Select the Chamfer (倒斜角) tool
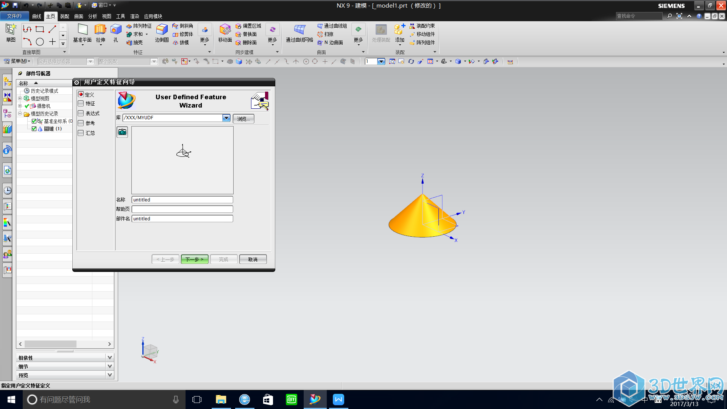This screenshot has width=727, height=409. (x=183, y=26)
